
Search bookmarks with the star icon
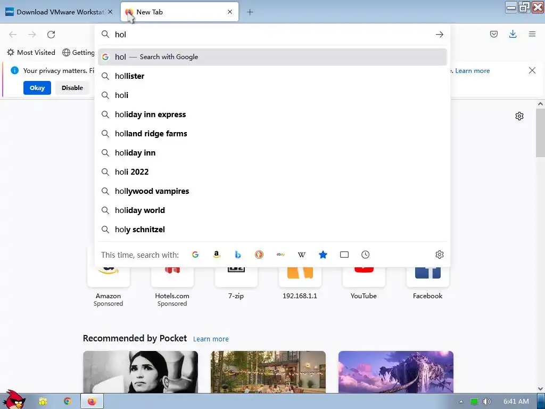[x=323, y=255]
